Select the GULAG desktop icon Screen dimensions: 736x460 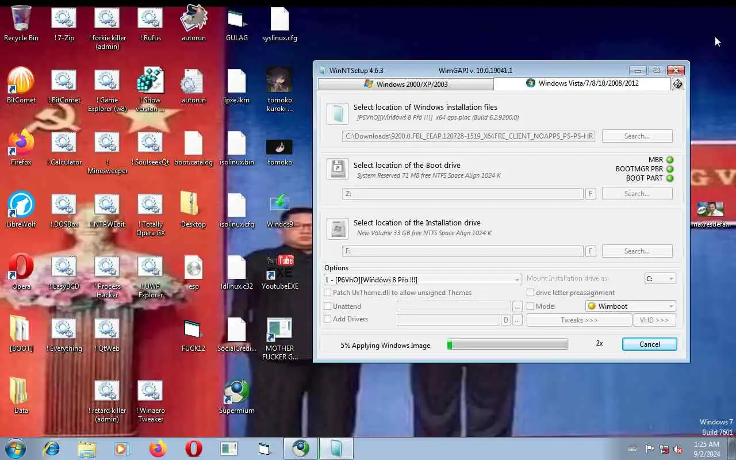tap(236, 24)
